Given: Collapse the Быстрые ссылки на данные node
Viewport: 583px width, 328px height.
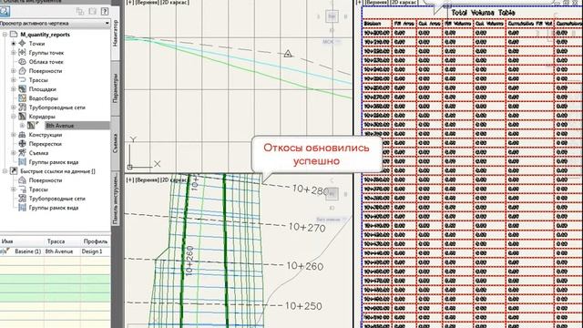Looking at the screenshot, I should [5, 171].
